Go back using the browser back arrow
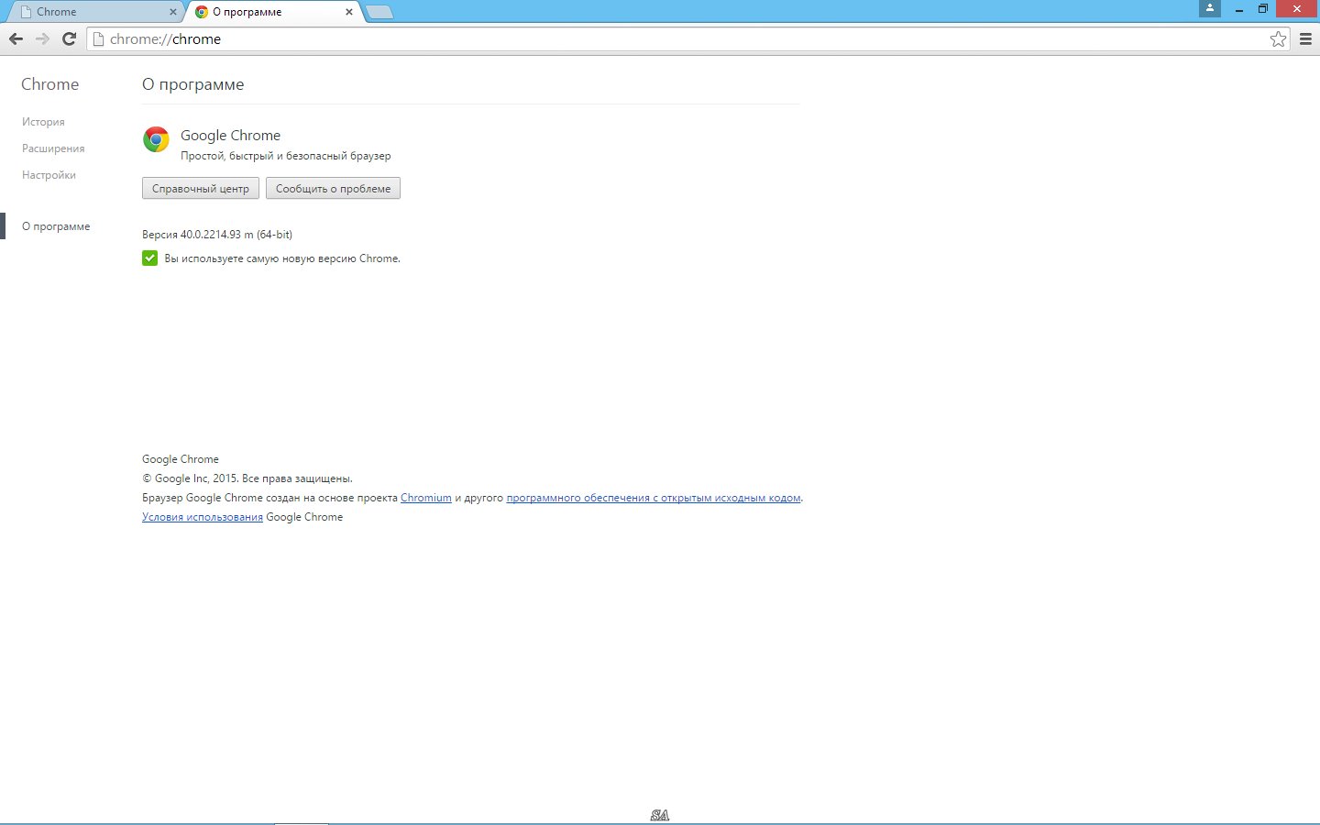This screenshot has height=825, width=1320. pos(16,38)
